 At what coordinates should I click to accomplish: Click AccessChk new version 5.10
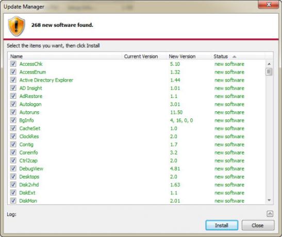tap(175, 64)
